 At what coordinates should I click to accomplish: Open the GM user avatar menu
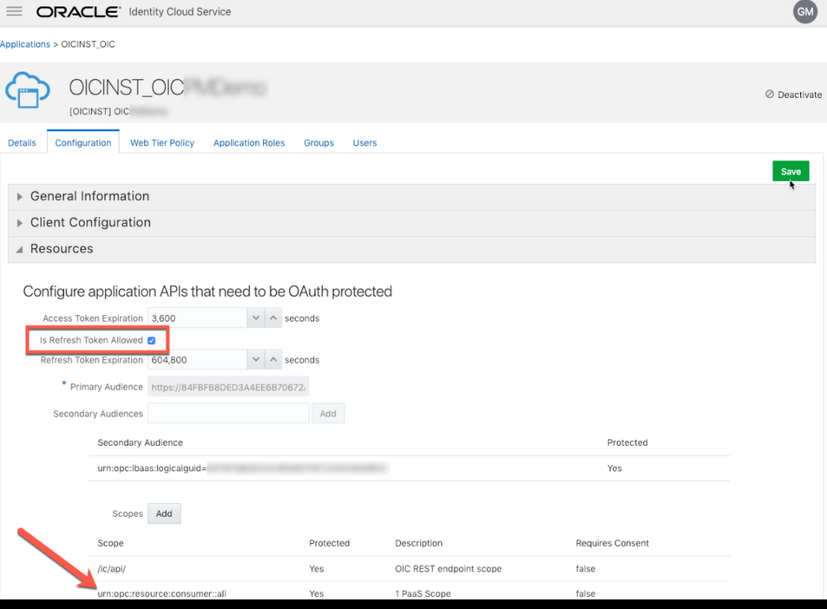pos(804,11)
